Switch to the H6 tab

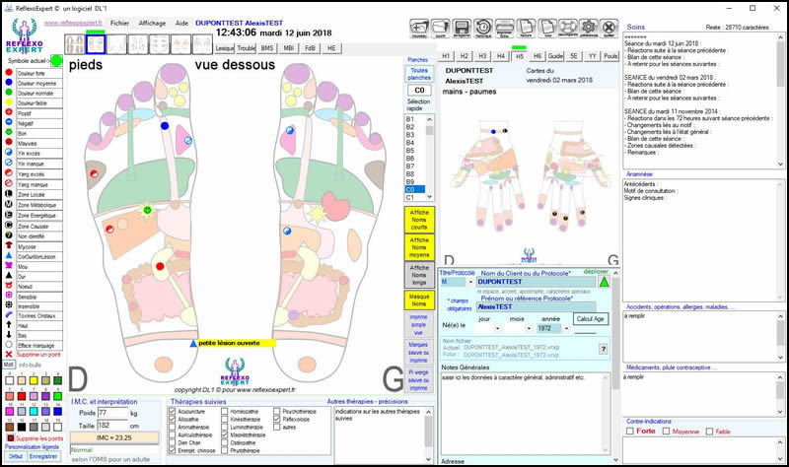tap(537, 56)
